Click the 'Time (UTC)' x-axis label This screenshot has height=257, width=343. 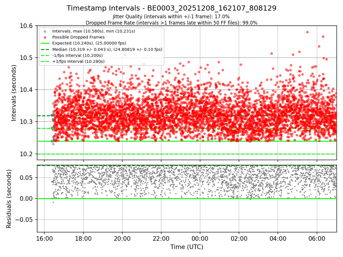point(187,247)
